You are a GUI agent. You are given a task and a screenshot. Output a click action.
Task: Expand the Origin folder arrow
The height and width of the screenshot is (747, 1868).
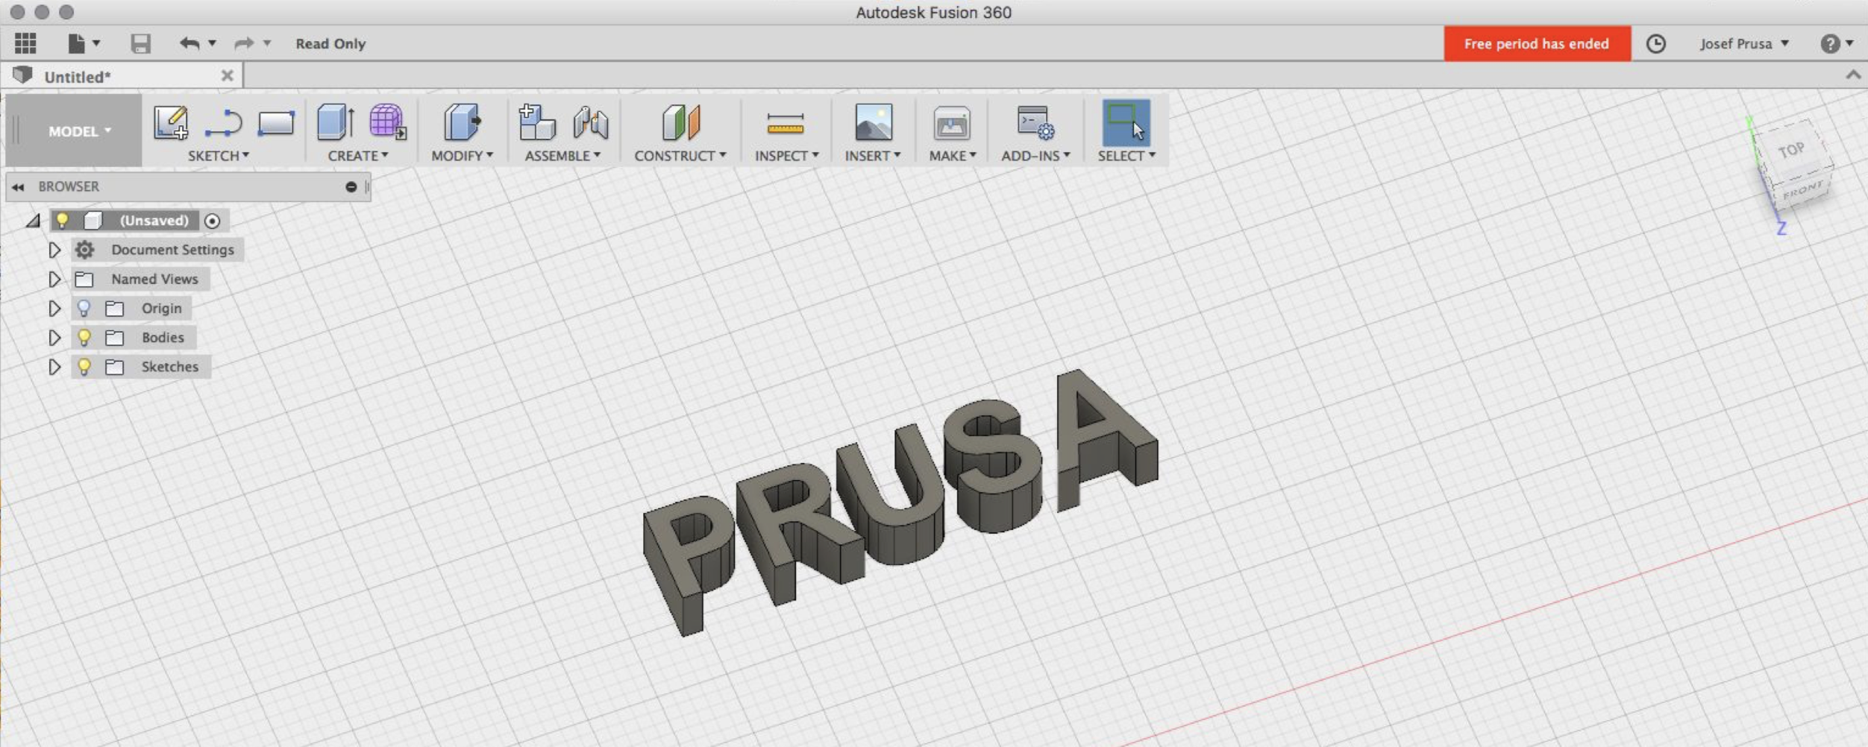click(54, 308)
